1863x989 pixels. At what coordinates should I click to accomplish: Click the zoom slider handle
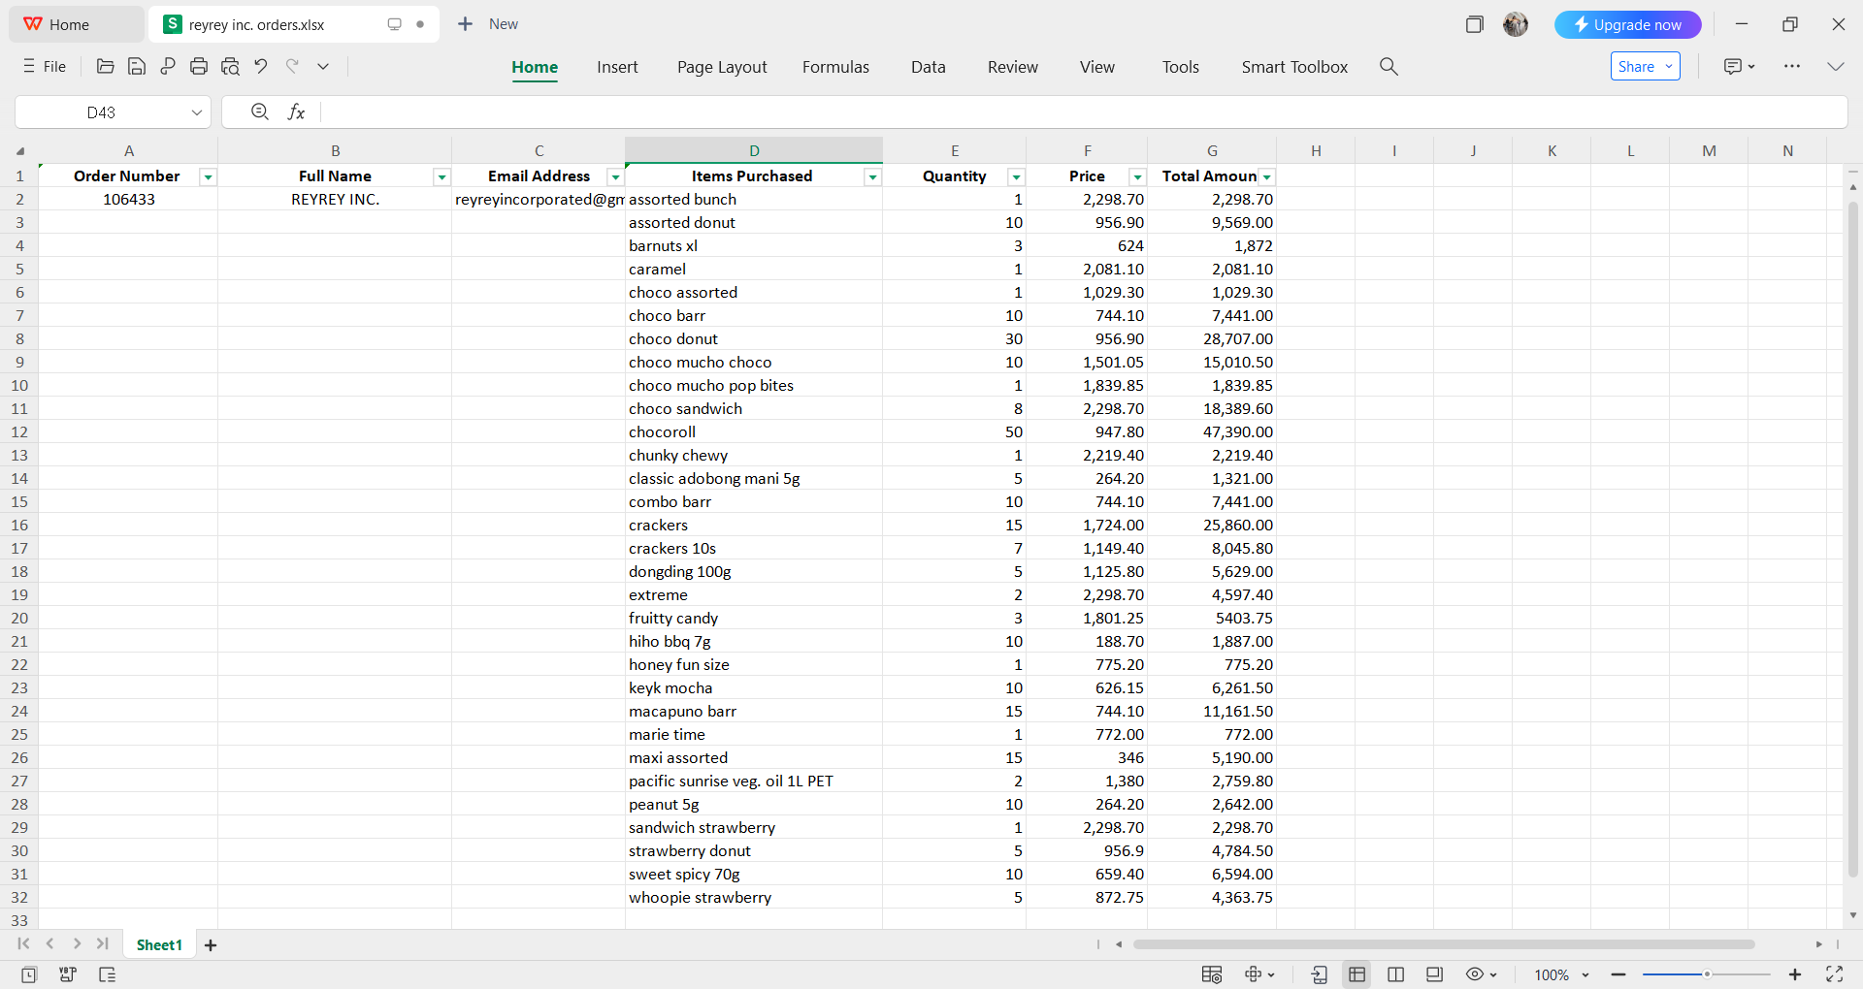(1707, 974)
